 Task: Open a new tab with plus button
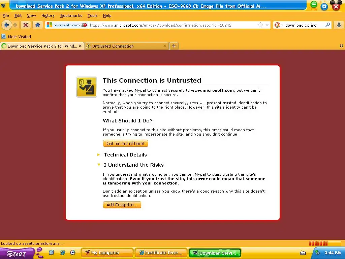[x=174, y=46]
